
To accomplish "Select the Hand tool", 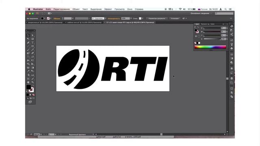I will [x=28, y=82].
